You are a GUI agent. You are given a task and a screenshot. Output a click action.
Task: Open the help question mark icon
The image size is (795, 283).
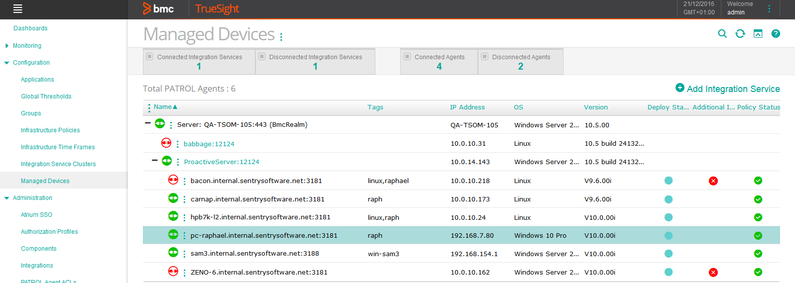coord(776,33)
